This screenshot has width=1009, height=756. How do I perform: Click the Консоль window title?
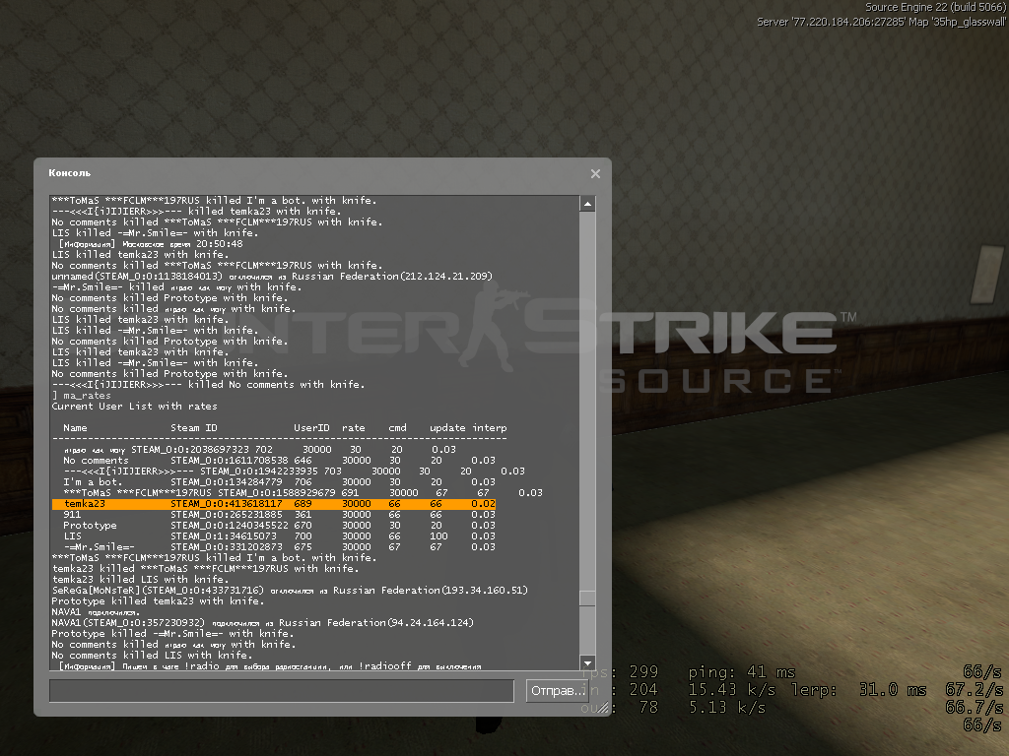(x=70, y=173)
